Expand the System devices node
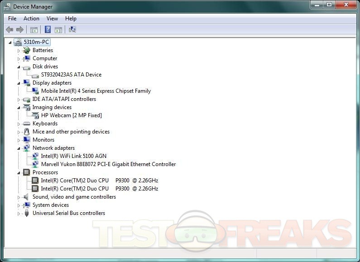Viewport: 360px width, 262px height. tap(19, 205)
